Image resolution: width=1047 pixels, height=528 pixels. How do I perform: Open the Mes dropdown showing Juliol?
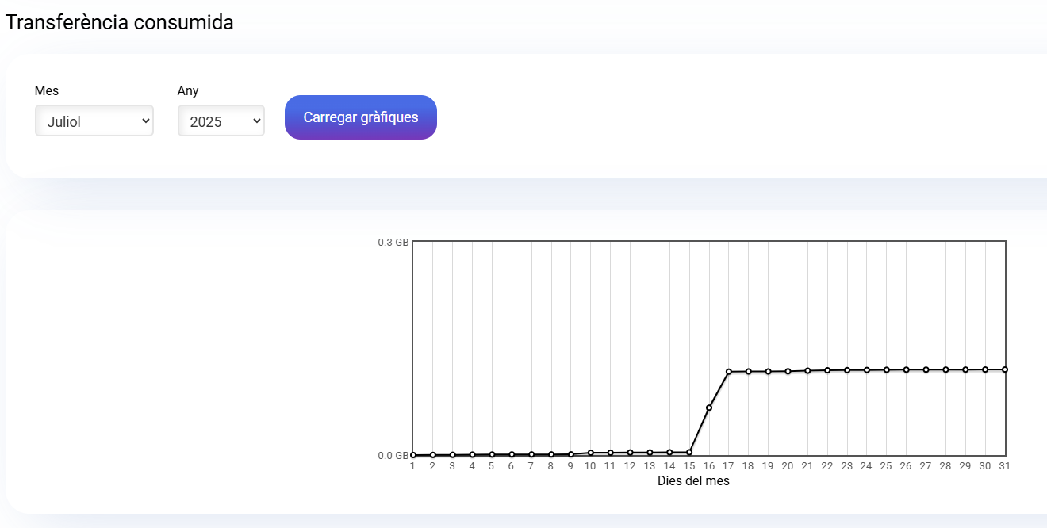tap(94, 121)
